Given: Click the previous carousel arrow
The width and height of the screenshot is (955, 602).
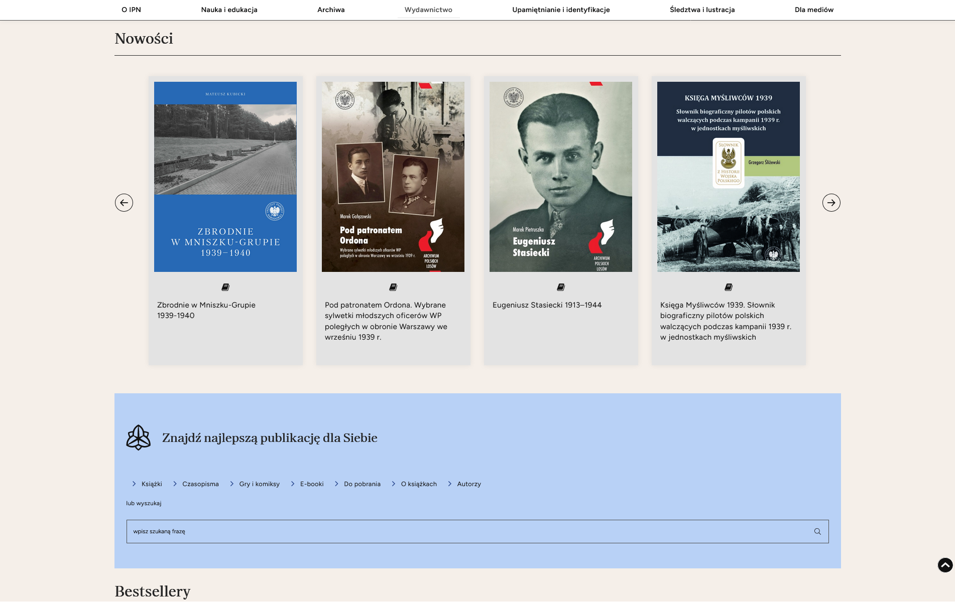Looking at the screenshot, I should pyautogui.click(x=124, y=203).
